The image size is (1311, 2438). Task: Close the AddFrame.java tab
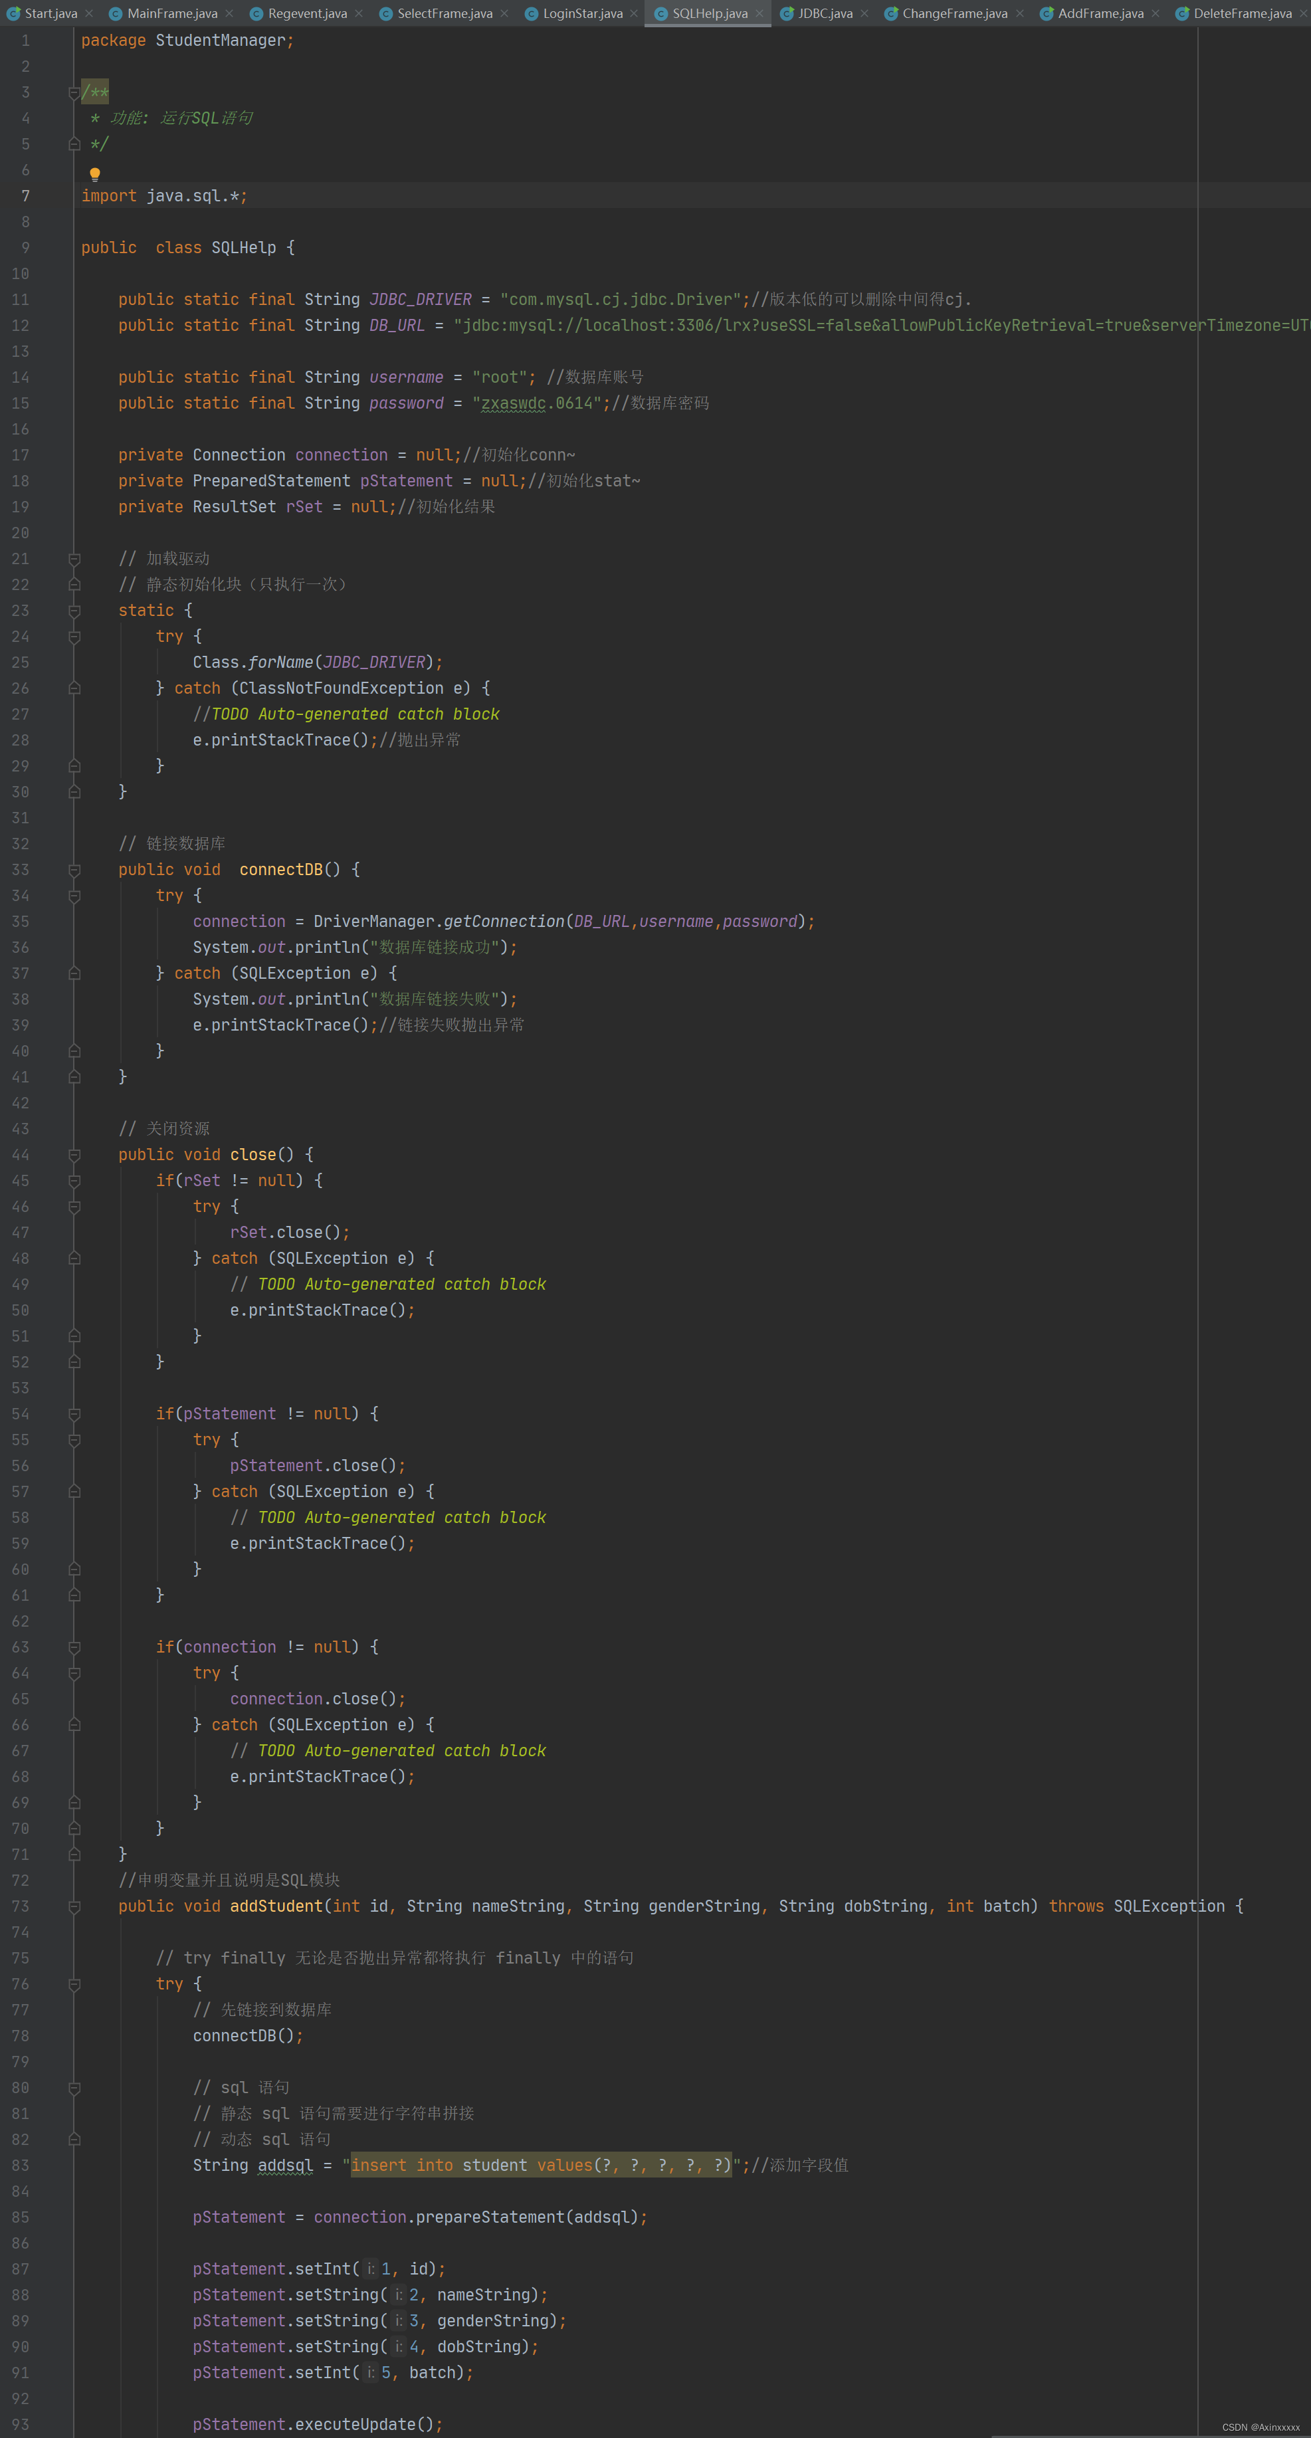pos(1156,13)
